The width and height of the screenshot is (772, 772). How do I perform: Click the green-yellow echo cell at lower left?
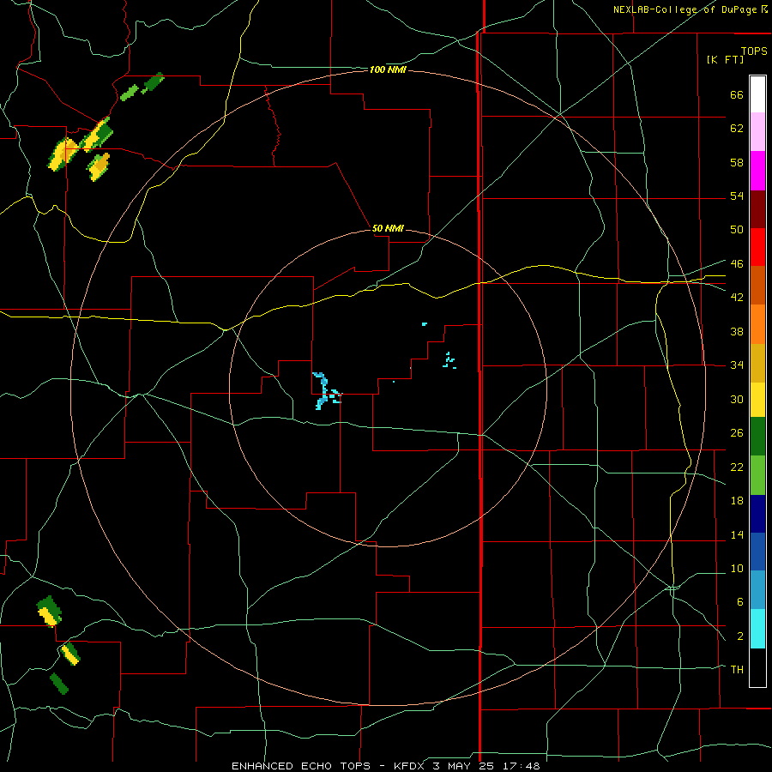[x=49, y=611]
